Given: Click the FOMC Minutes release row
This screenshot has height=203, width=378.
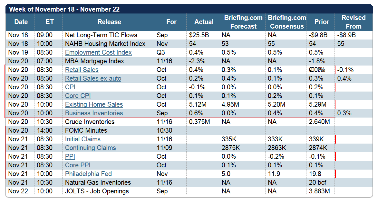Looking at the screenshot, I should click(86, 130).
